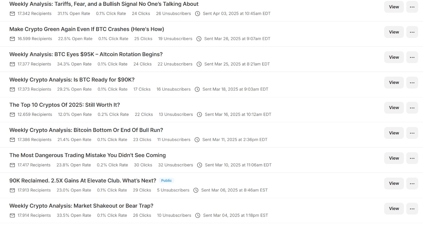
Task: Open three-dot menu for Tariffs, Fear email
Action: 412,7
